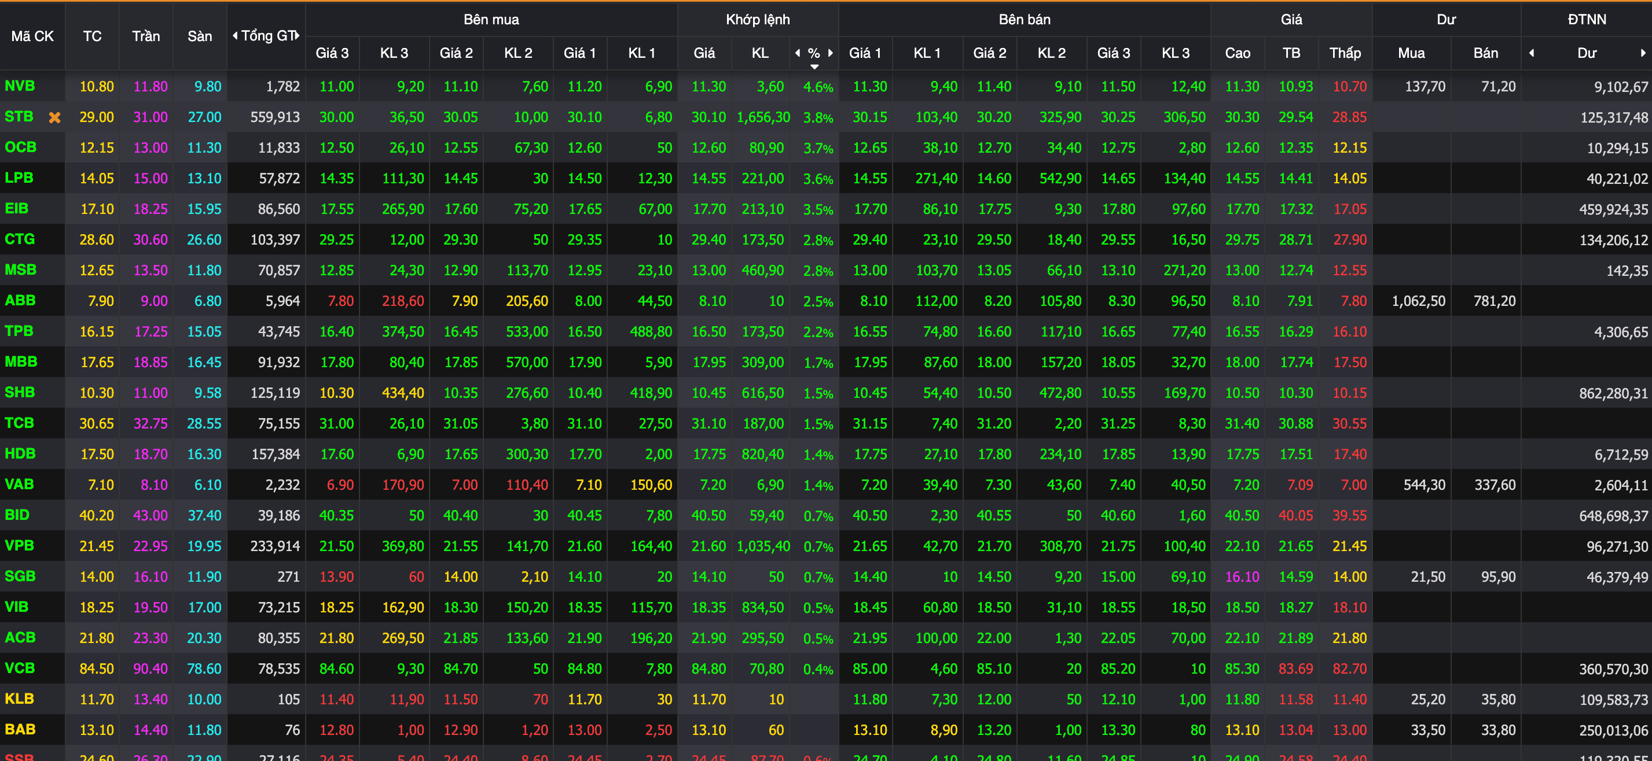Image resolution: width=1652 pixels, height=761 pixels.
Task: Sort by Sàn floor price header
Action: [x=200, y=36]
